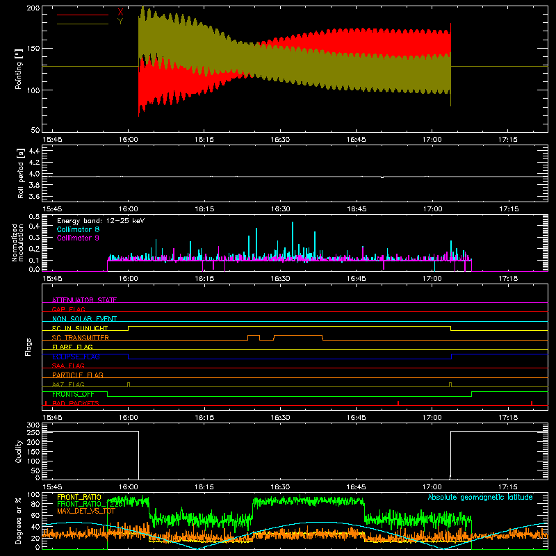Click the Quality axis title
Image resolution: width=556 pixels, height=556 pixels.
19,451
